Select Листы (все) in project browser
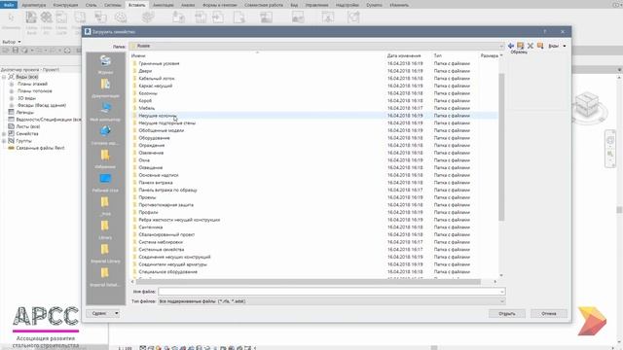Screen dimensions: 623x350 (28, 126)
